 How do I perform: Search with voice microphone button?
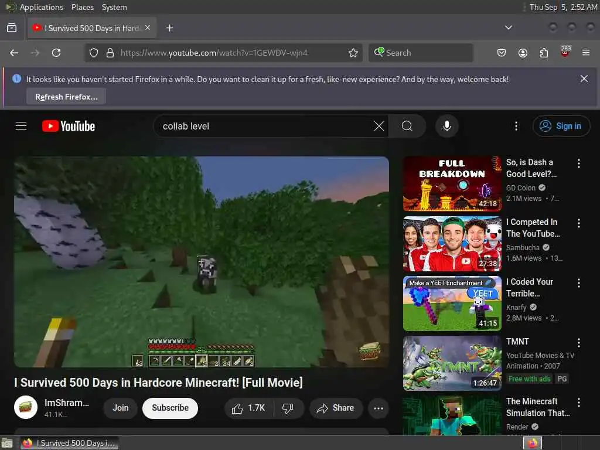(446, 126)
